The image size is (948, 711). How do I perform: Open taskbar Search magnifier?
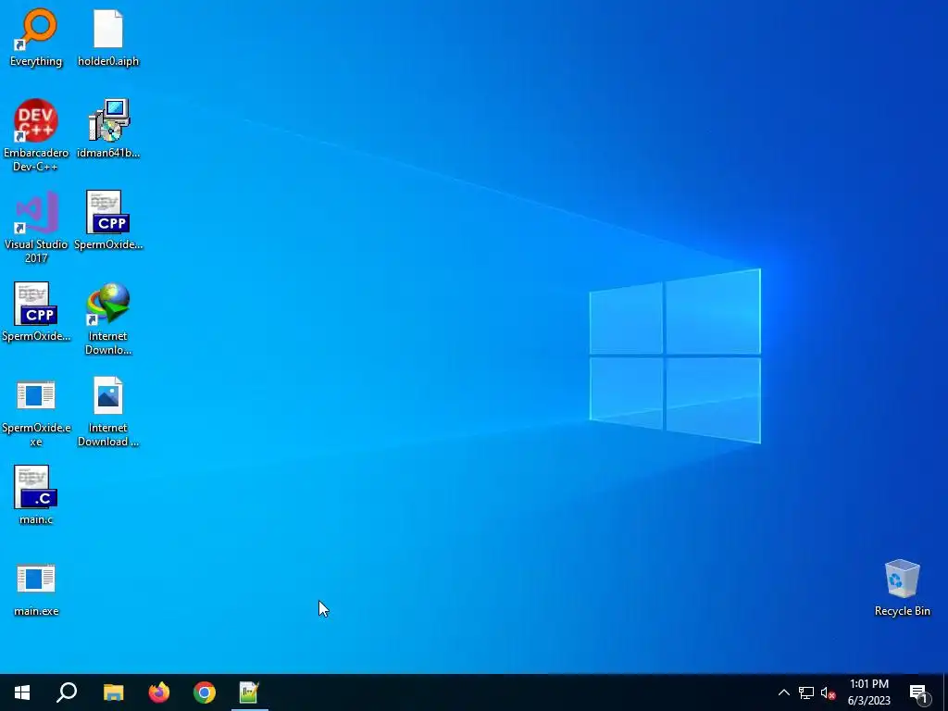(67, 692)
